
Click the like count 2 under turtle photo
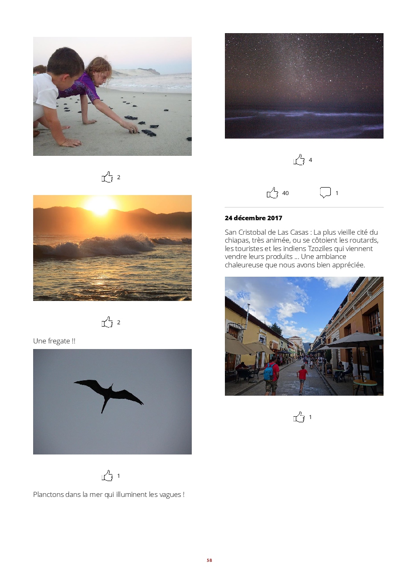click(119, 177)
